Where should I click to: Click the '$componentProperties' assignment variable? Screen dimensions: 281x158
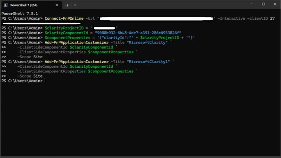click(67, 38)
